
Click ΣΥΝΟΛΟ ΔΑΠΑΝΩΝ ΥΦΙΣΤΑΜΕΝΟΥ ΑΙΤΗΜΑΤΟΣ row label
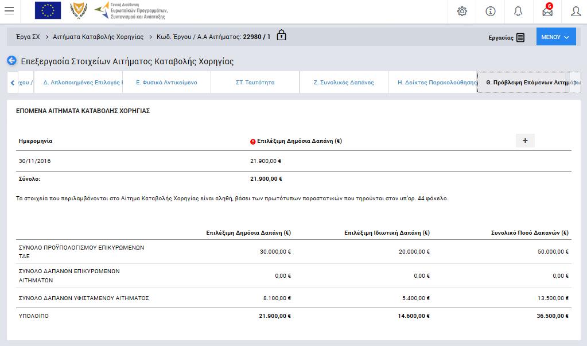84,298
